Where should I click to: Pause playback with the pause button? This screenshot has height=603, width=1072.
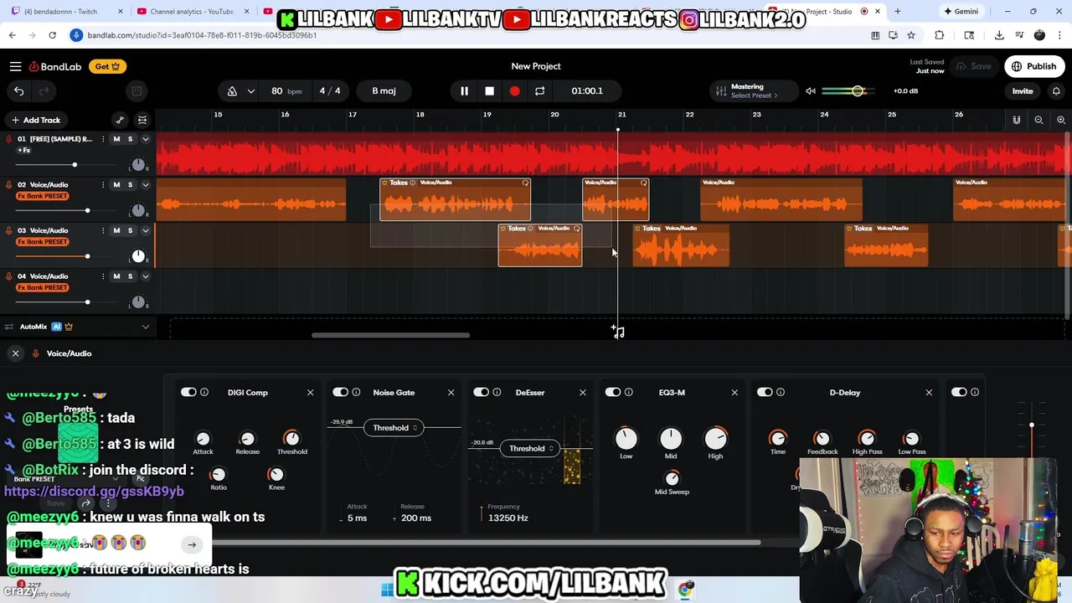(x=464, y=90)
